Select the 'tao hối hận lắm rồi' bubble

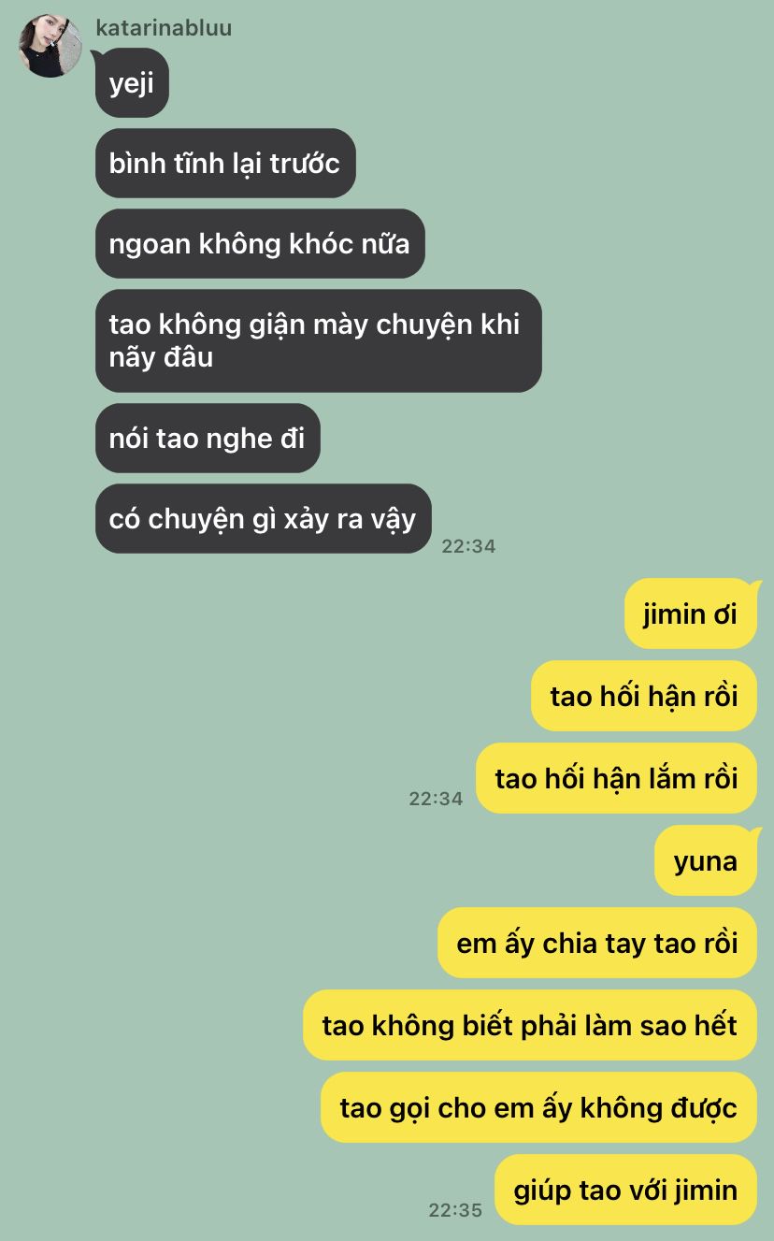[617, 779]
